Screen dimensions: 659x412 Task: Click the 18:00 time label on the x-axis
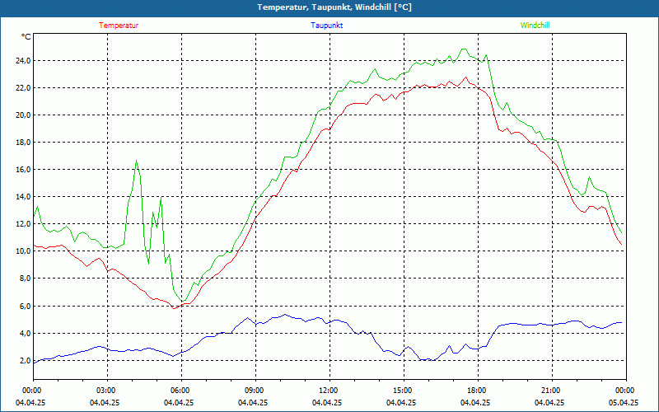[x=478, y=391]
